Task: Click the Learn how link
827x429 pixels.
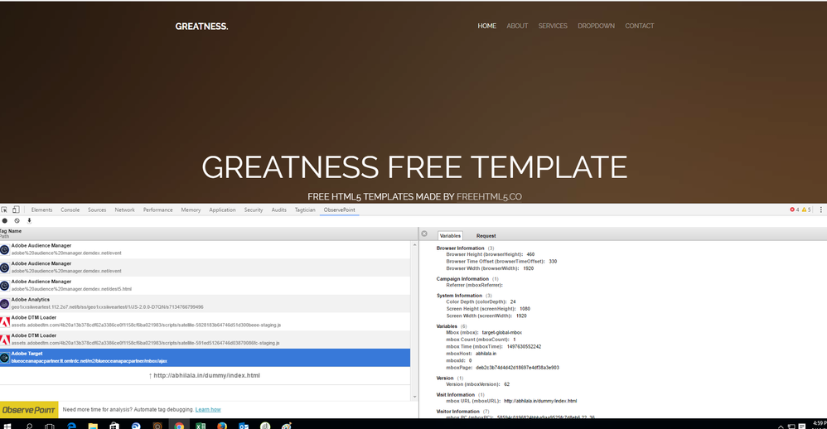Action: pyautogui.click(x=208, y=410)
